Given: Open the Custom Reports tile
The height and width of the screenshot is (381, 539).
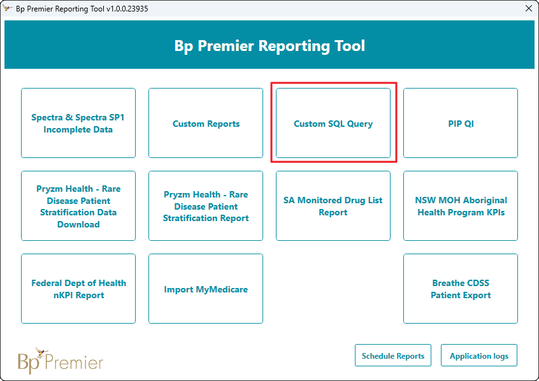Looking at the screenshot, I should (206, 123).
